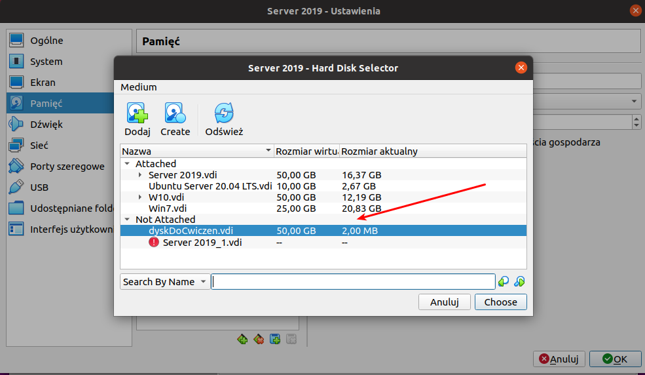Open the Pamięć settings category

coord(60,104)
